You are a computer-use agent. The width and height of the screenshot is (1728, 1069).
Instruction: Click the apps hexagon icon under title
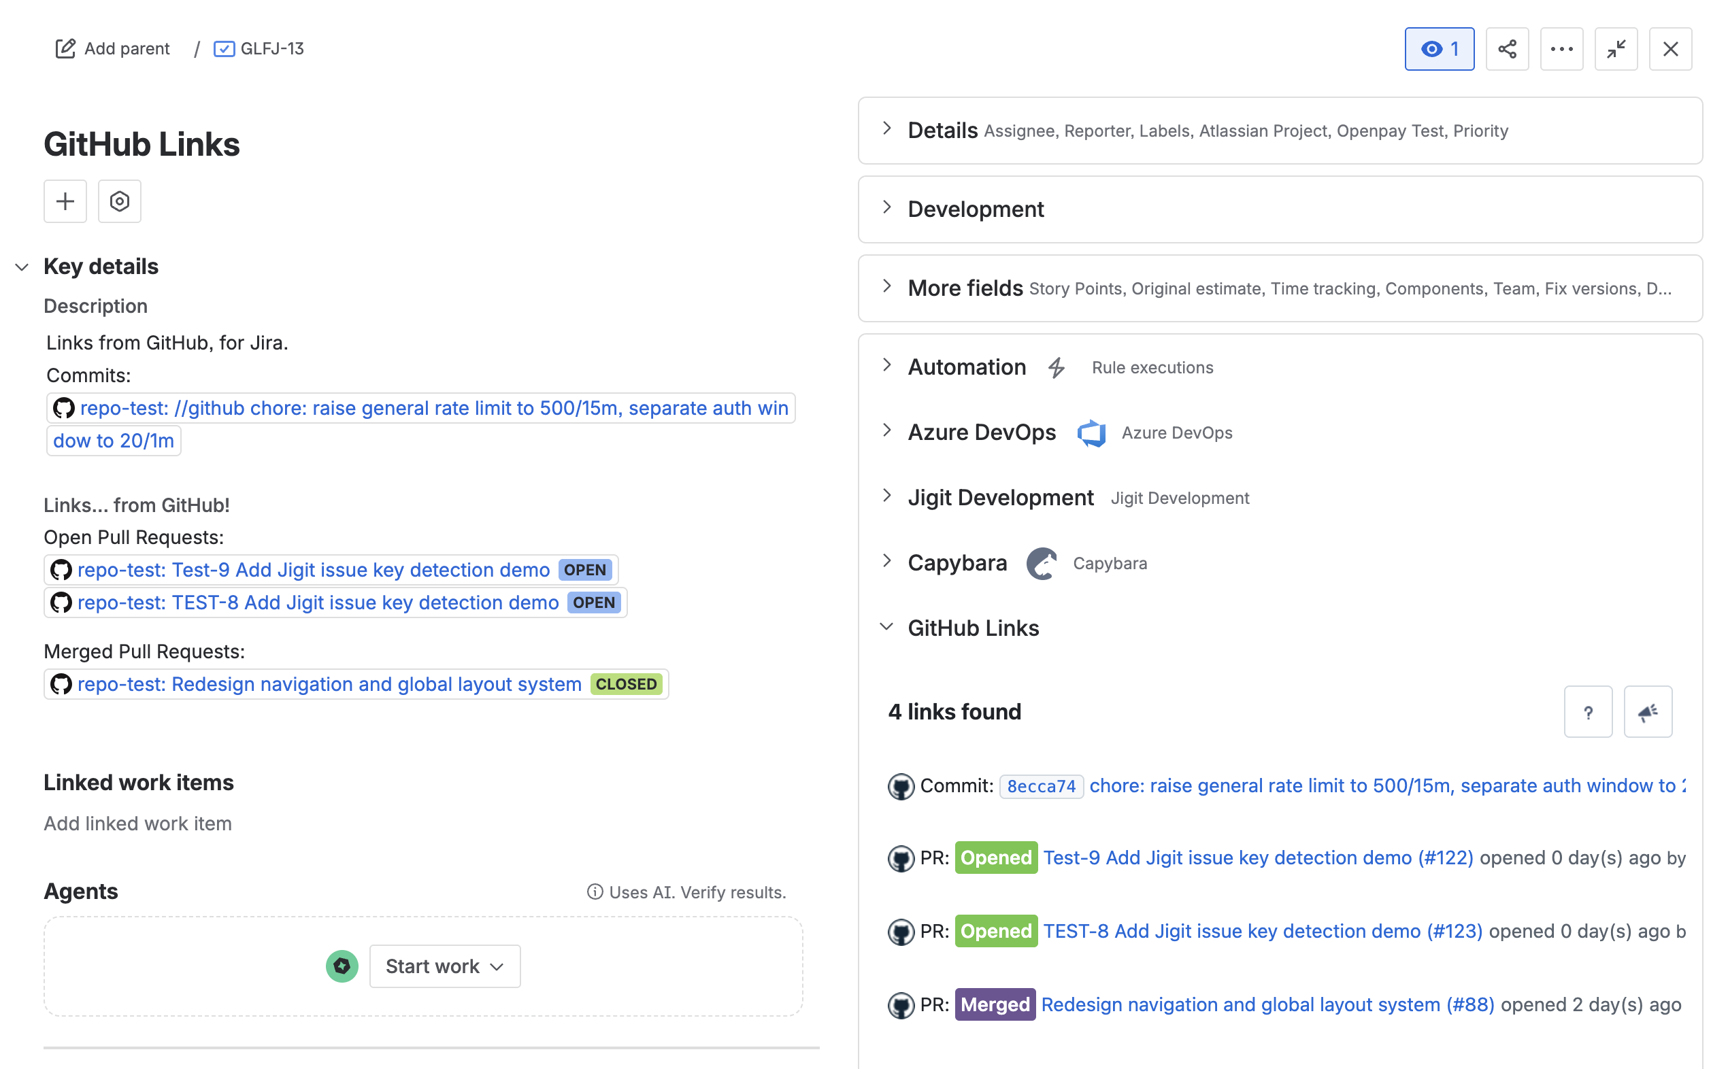(x=120, y=201)
